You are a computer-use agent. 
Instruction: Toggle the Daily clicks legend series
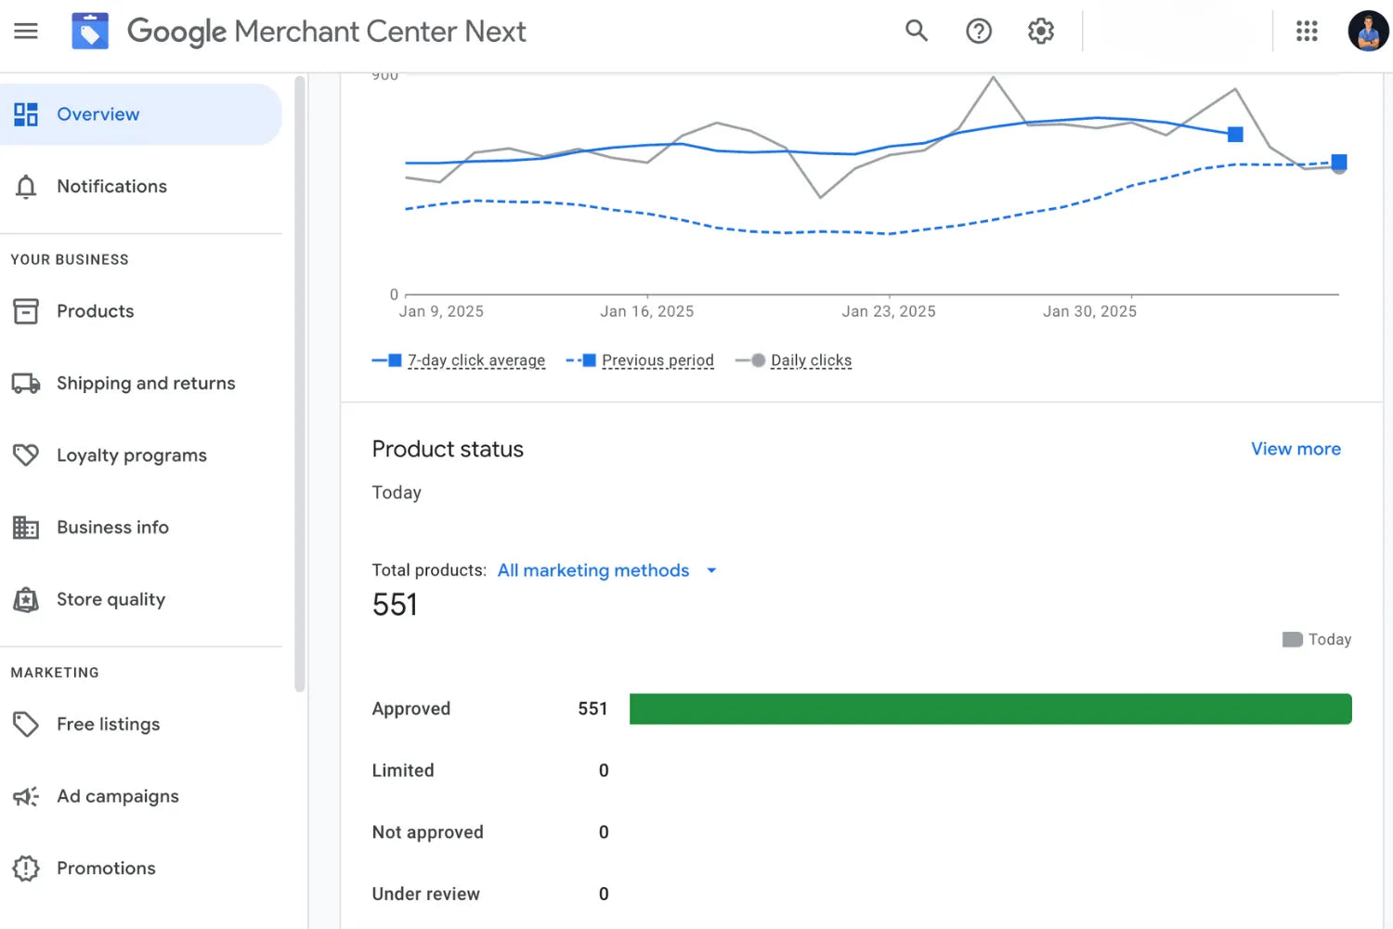point(810,360)
